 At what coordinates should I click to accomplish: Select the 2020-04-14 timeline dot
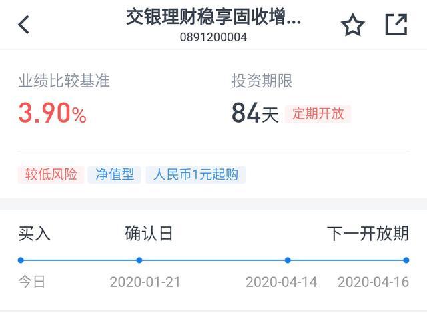(x=288, y=260)
